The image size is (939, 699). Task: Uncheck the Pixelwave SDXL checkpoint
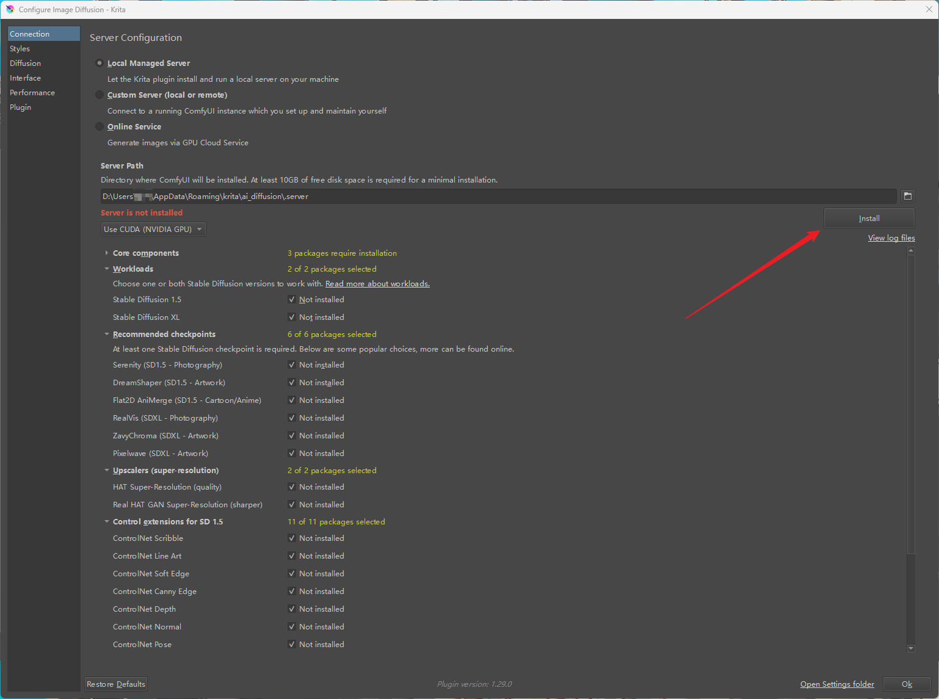tap(292, 454)
